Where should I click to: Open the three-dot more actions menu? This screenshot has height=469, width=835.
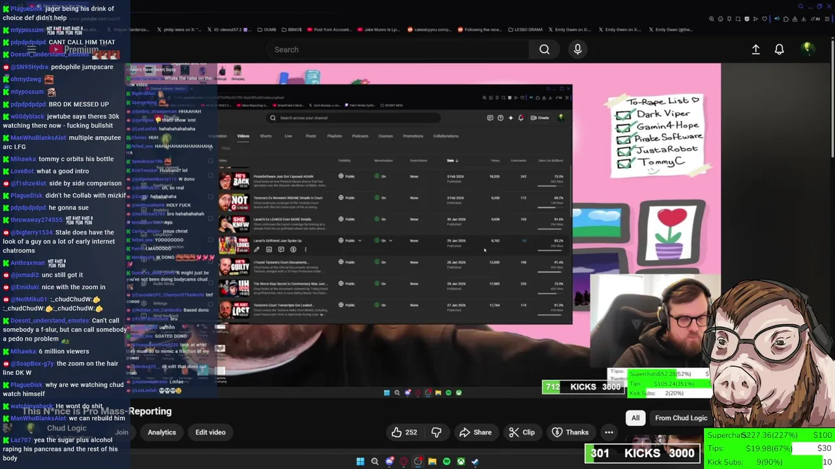(x=609, y=433)
